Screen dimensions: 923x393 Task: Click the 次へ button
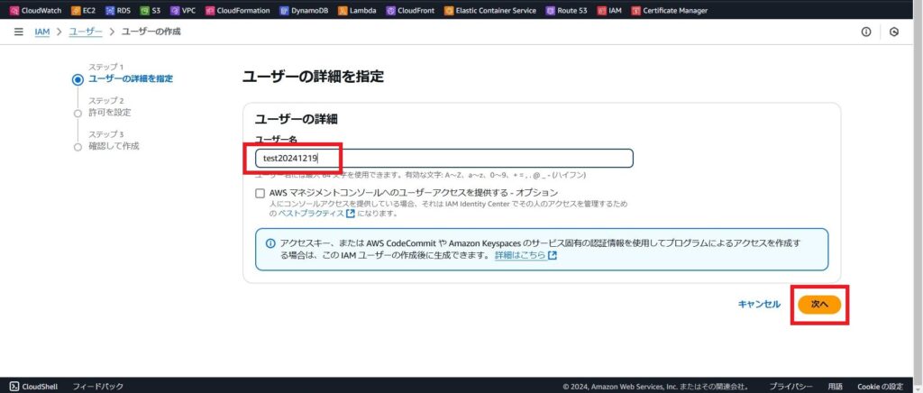click(819, 305)
